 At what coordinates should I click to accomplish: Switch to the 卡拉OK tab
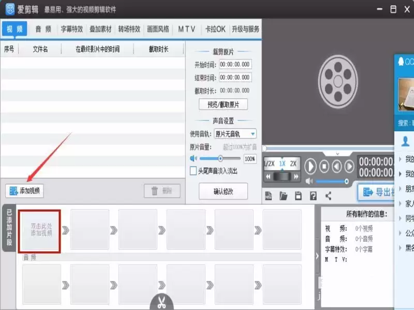click(215, 29)
